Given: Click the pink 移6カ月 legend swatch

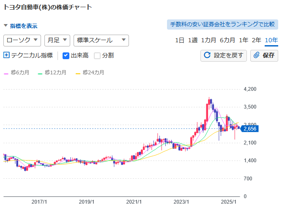Looking at the screenshot, I should tap(6, 74).
